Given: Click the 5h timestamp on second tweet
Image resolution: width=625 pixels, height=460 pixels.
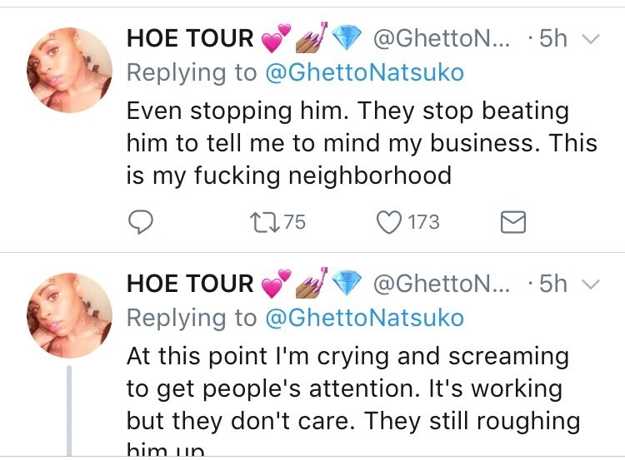Looking at the screenshot, I should (553, 284).
